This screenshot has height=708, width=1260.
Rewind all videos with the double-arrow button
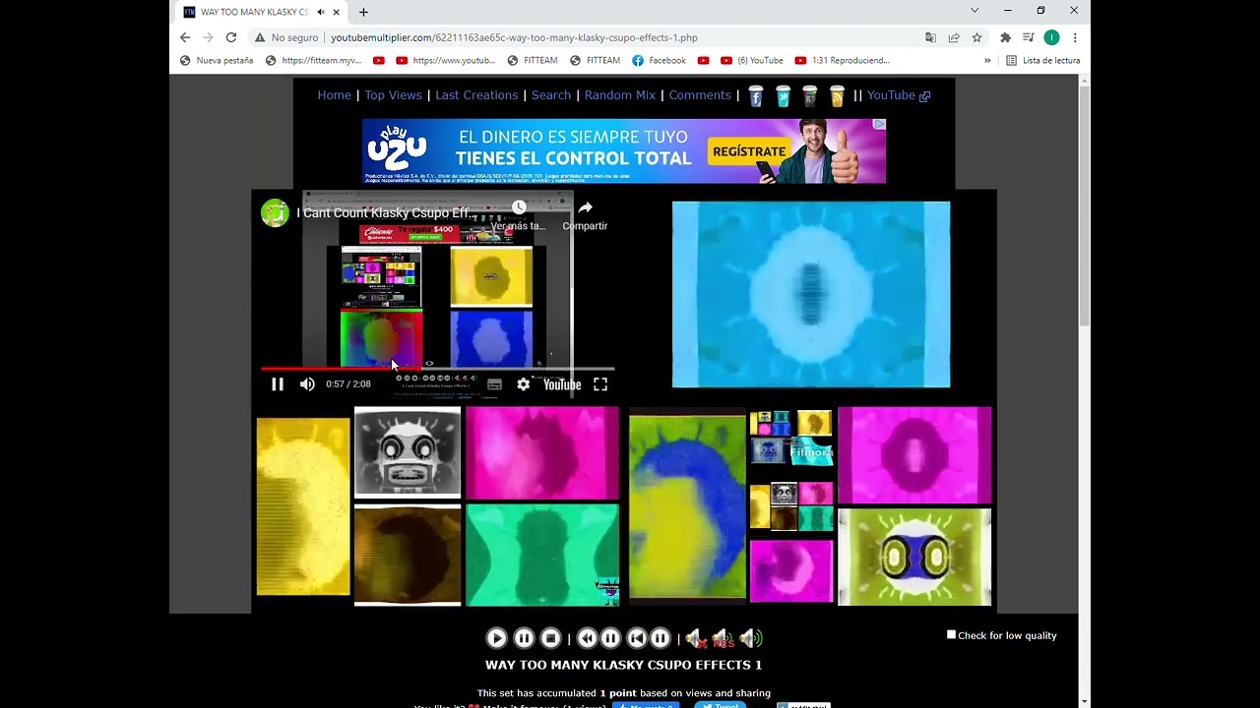[x=587, y=638]
